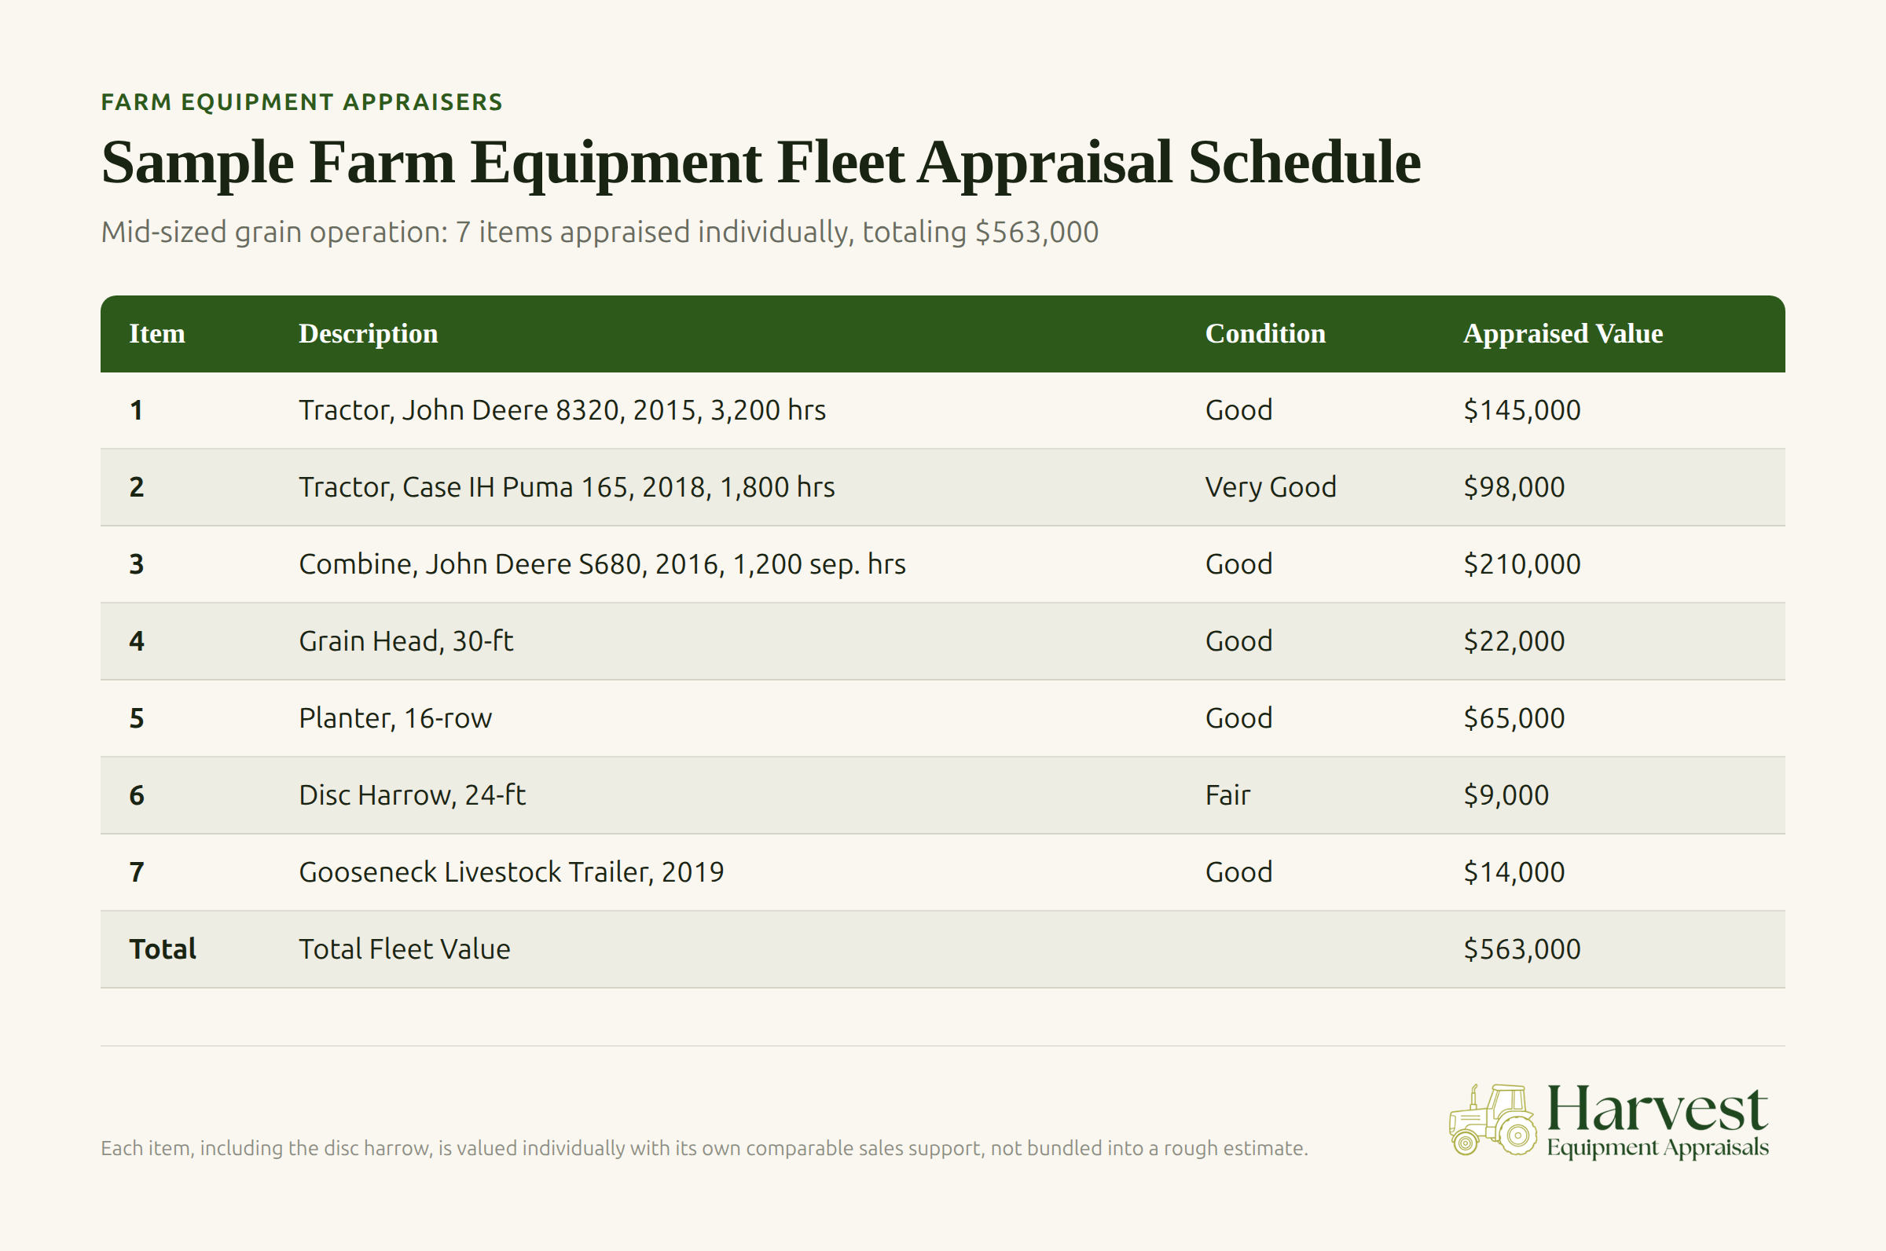
Task: Click the Harvest tractor logo icon
Action: coord(1492,1119)
